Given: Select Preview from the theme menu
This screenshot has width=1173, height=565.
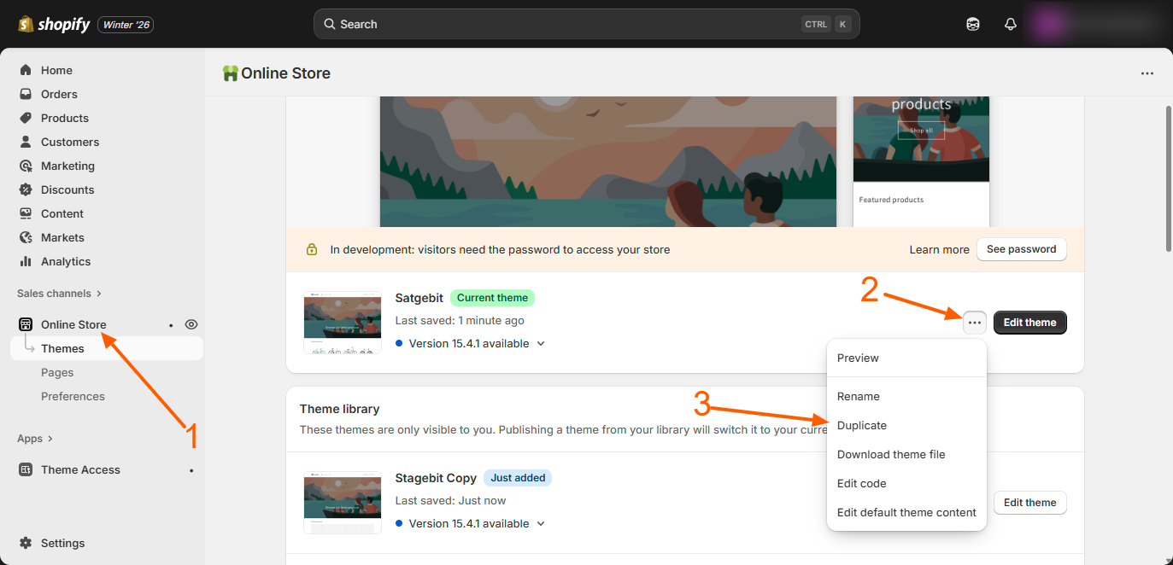Looking at the screenshot, I should click(x=906, y=358).
